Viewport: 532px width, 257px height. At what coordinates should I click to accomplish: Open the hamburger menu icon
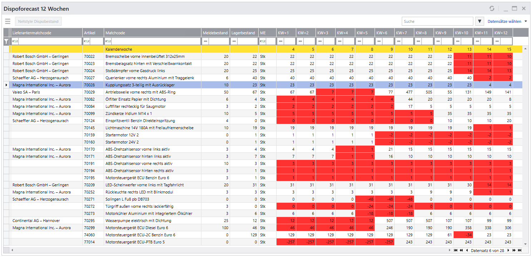point(8,21)
